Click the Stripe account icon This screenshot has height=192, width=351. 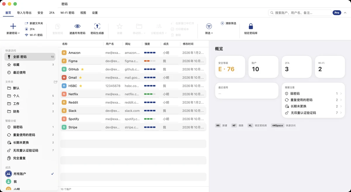64,127
